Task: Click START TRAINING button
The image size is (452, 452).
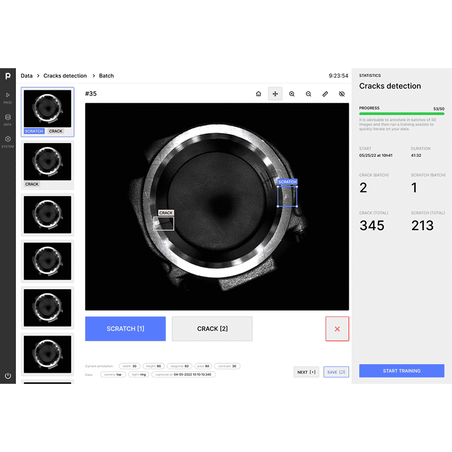Action: point(401,371)
